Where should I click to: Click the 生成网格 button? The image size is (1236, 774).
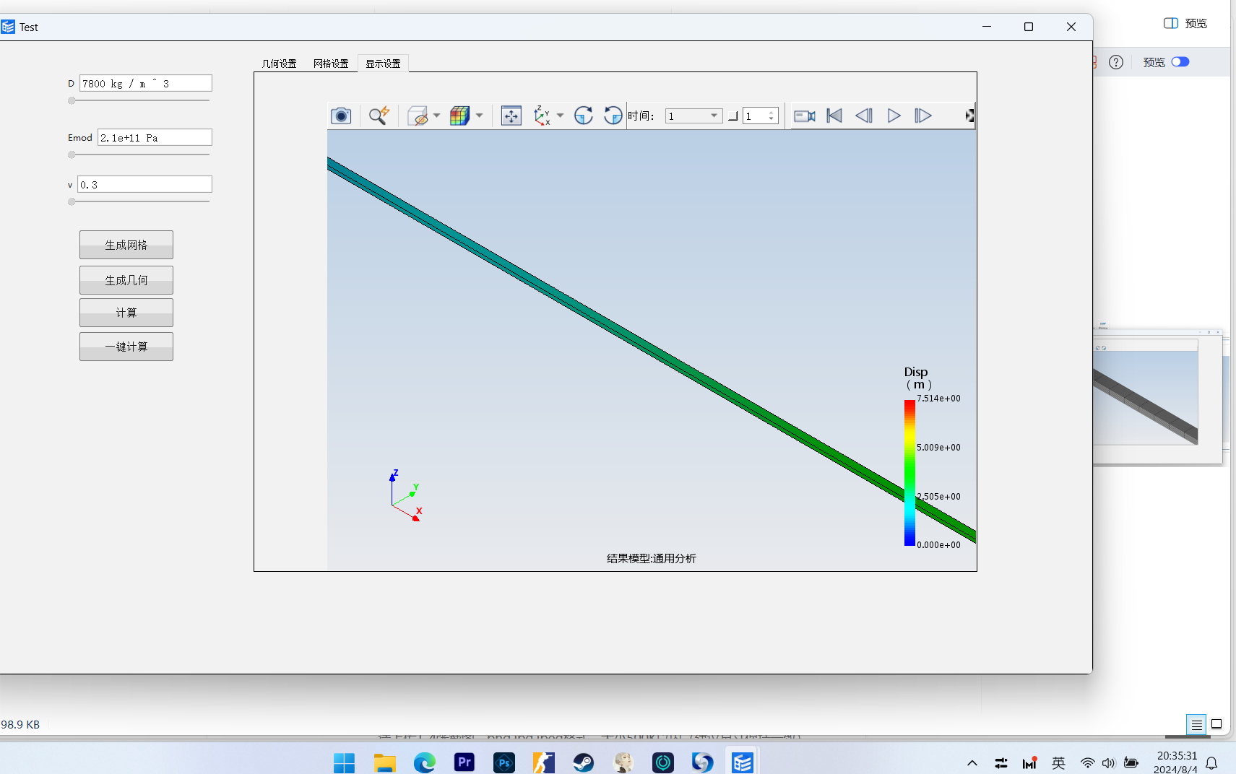(x=126, y=245)
